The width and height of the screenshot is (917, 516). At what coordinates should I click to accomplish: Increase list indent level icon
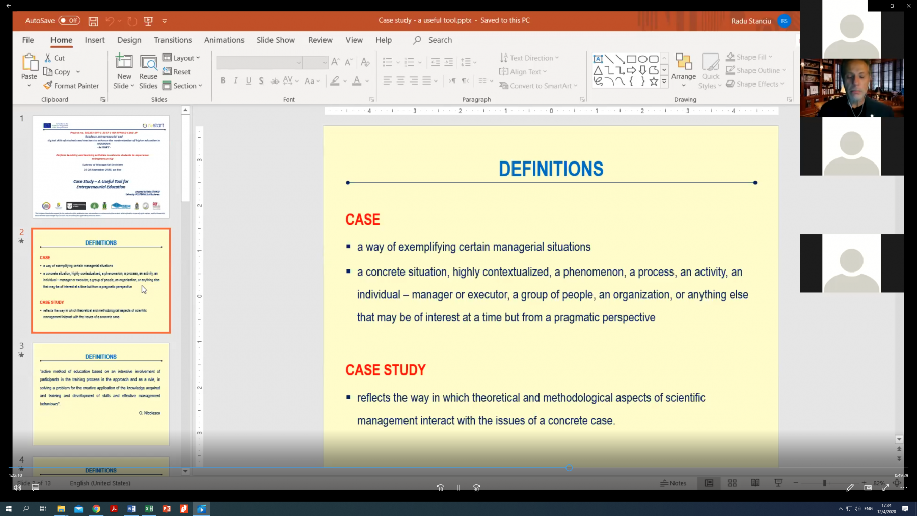(x=448, y=62)
